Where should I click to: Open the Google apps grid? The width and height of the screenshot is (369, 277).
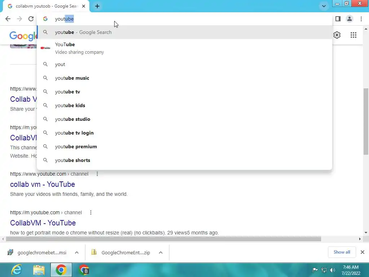[x=353, y=35]
